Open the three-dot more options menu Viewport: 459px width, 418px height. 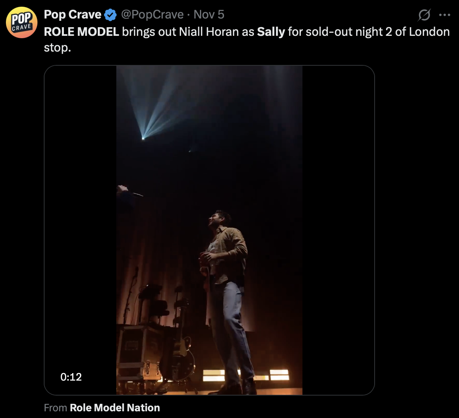pyautogui.click(x=444, y=15)
